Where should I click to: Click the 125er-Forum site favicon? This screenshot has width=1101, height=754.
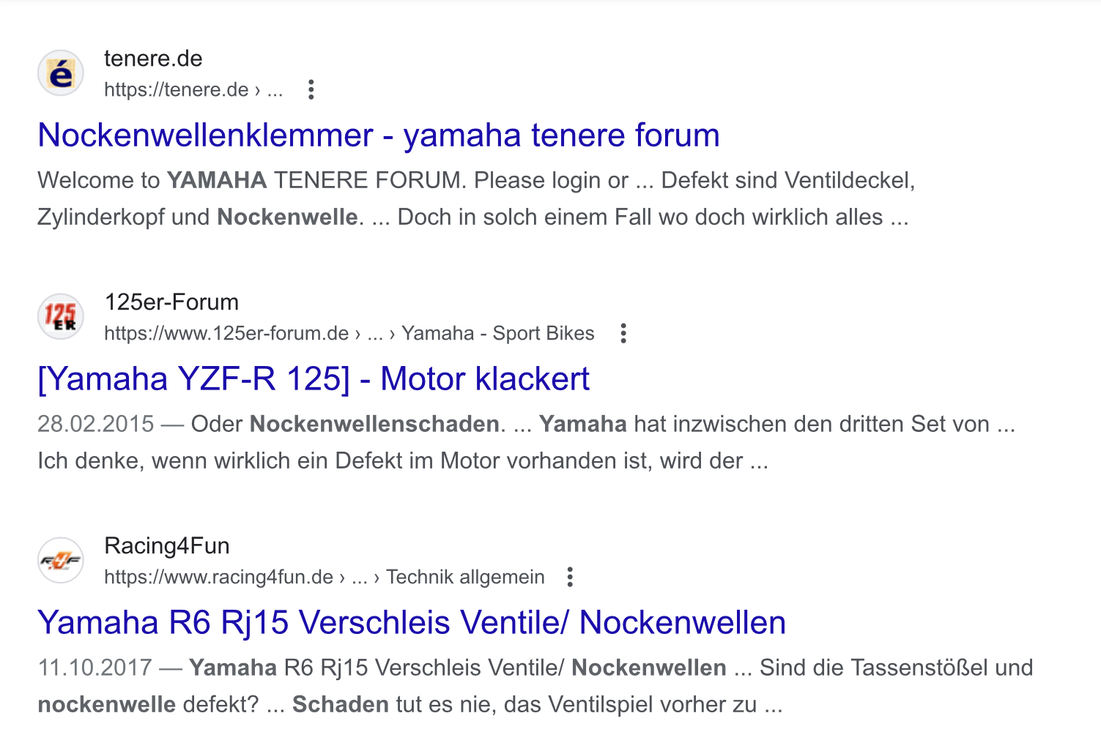click(x=61, y=317)
